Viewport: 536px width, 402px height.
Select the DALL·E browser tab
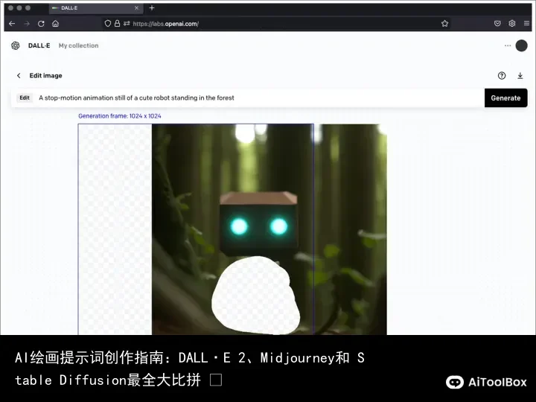click(96, 8)
